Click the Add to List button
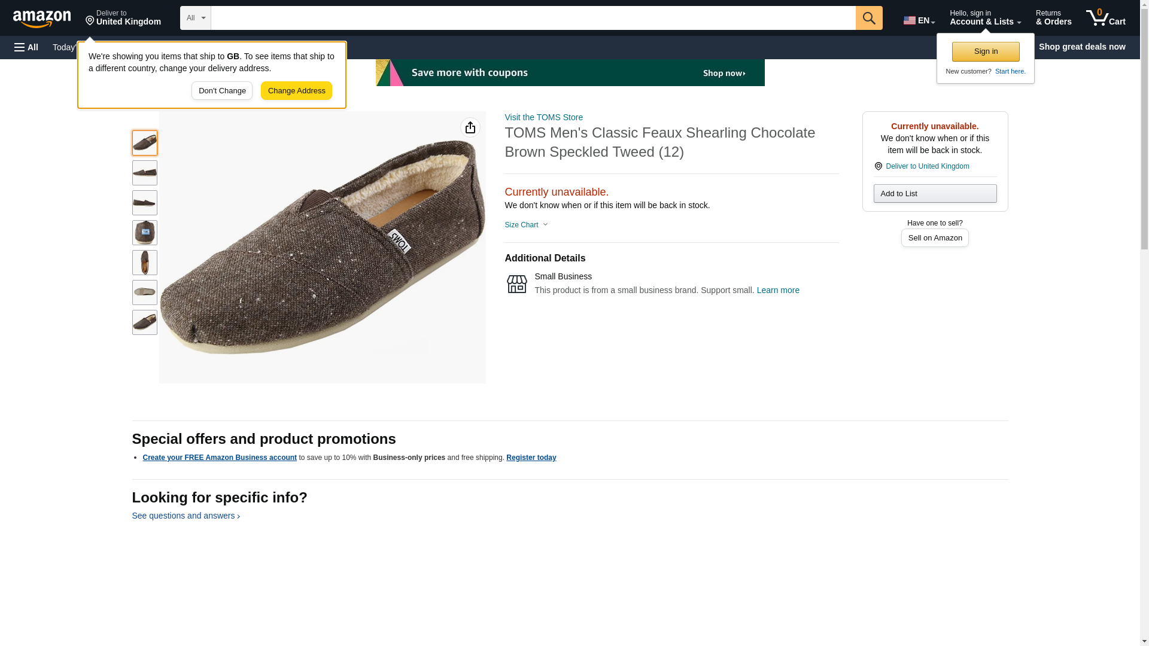1149x646 pixels. click(x=935, y=194)
